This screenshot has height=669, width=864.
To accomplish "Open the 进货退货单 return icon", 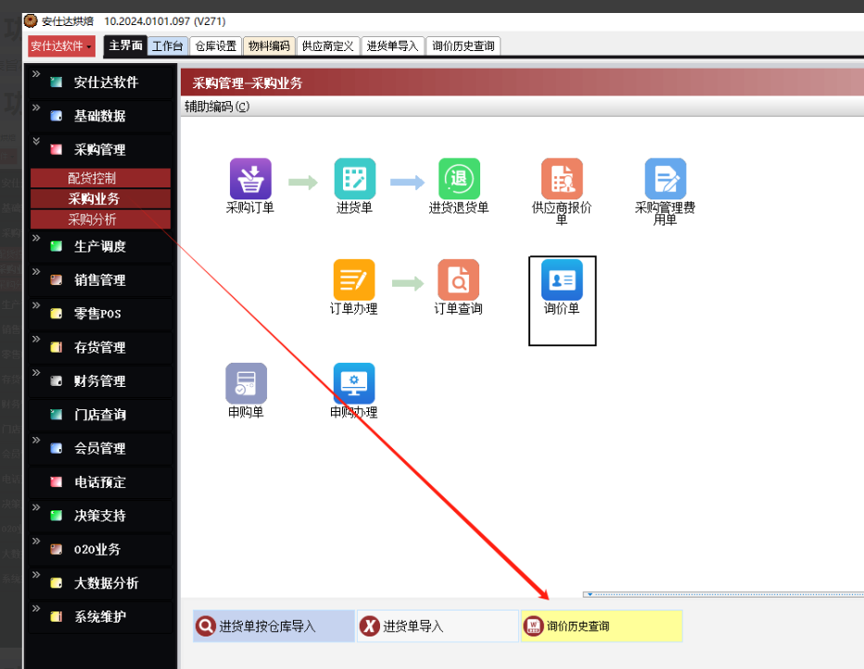I will pyautogui.click(x=459, y=179).
